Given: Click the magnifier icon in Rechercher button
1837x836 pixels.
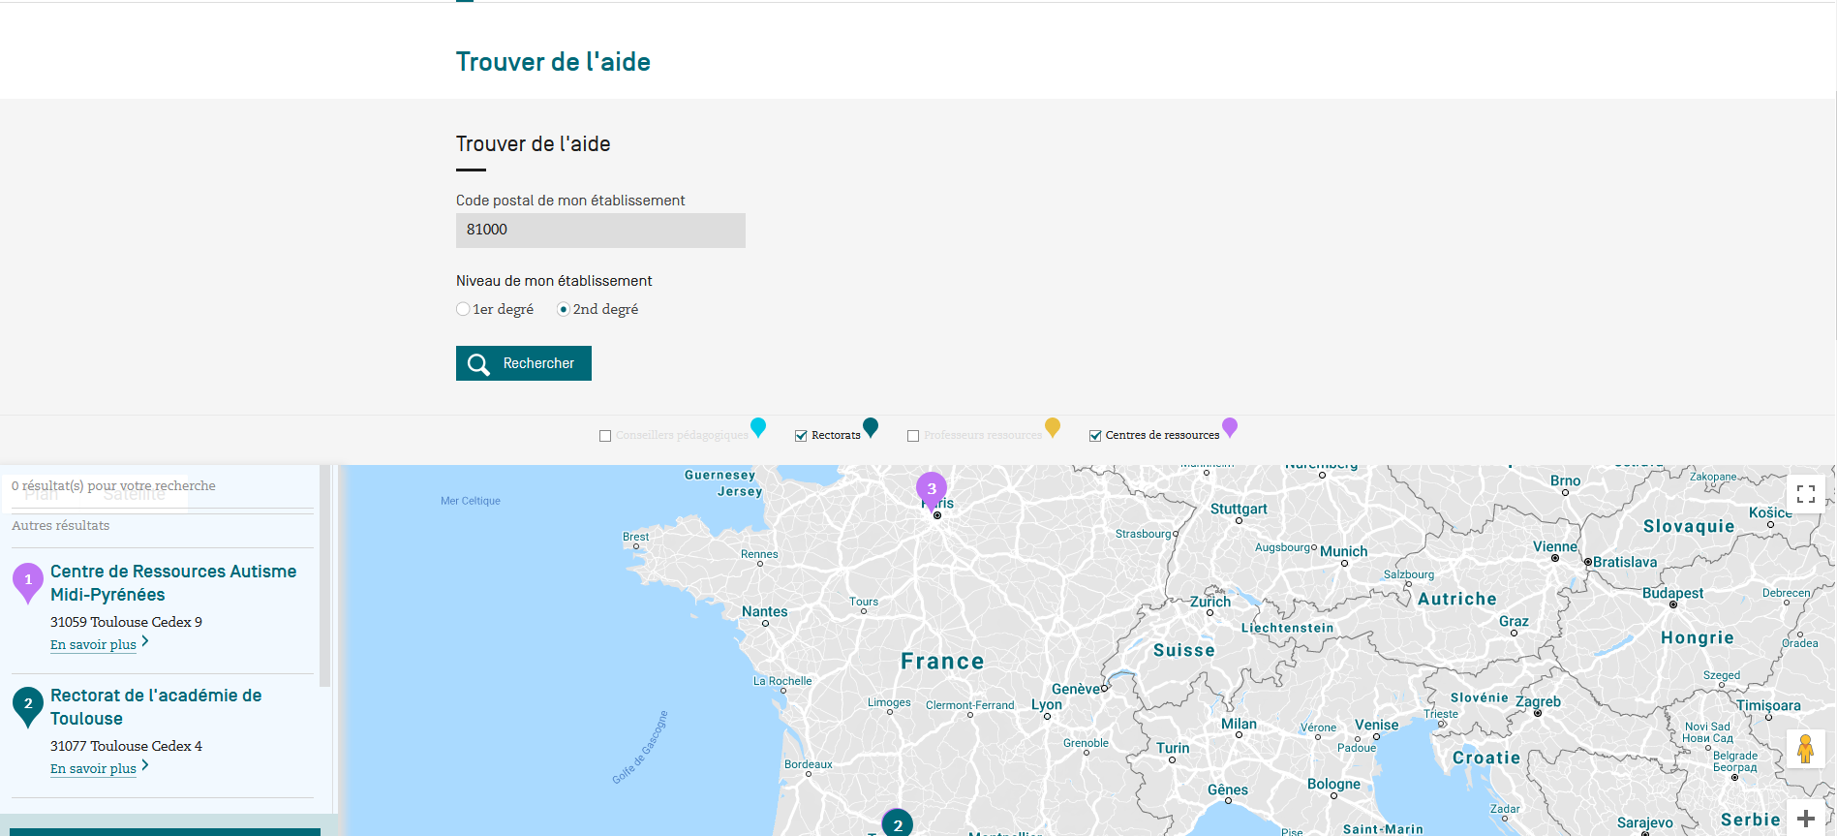Looking at the screenshot, I should [478, 364].
